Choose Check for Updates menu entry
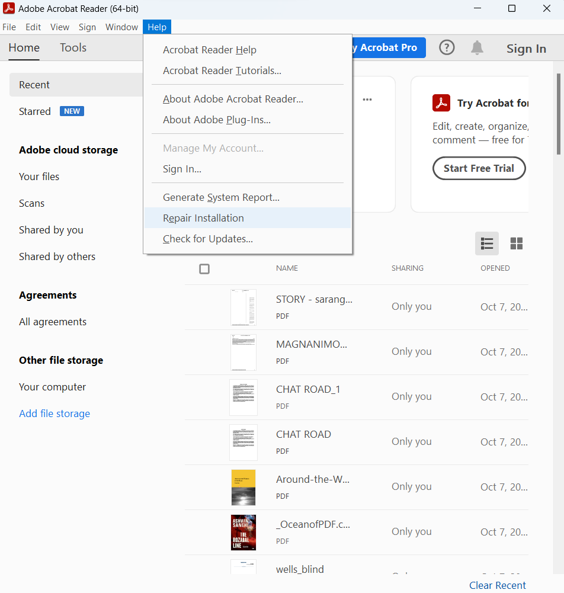Image resolution: width=564 pixels, height=593 pixels. click(208, 239)
